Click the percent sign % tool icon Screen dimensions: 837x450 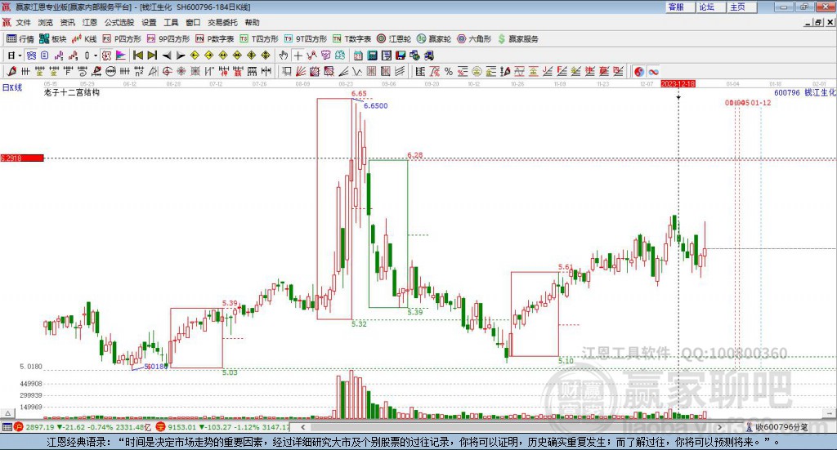[x=449, y=71]
